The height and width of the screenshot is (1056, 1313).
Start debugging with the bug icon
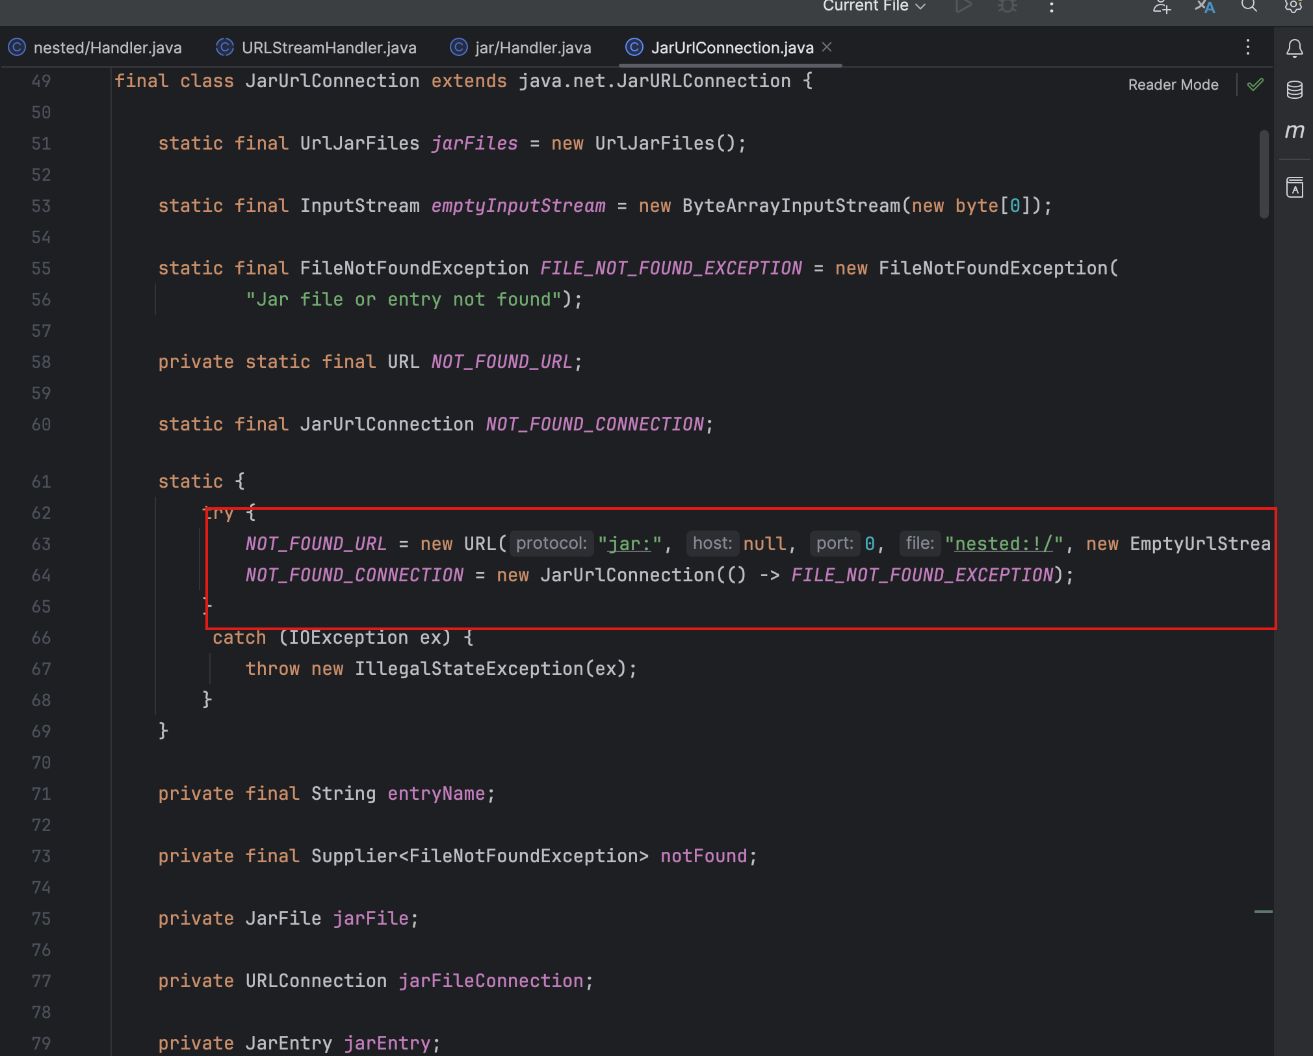coord(1007,7)
